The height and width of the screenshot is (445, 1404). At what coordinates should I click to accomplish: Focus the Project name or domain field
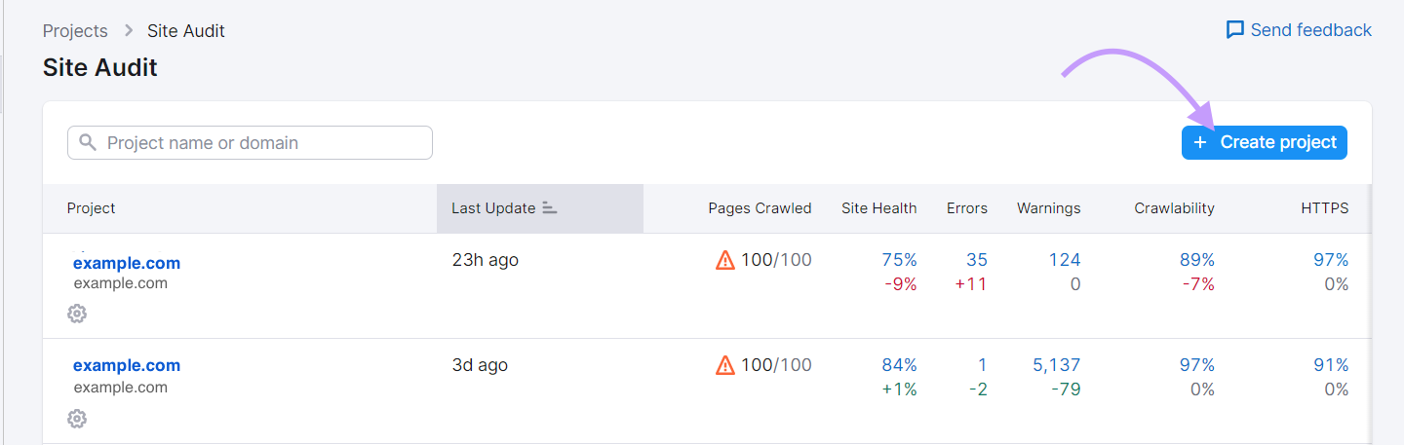coord(250,142)
